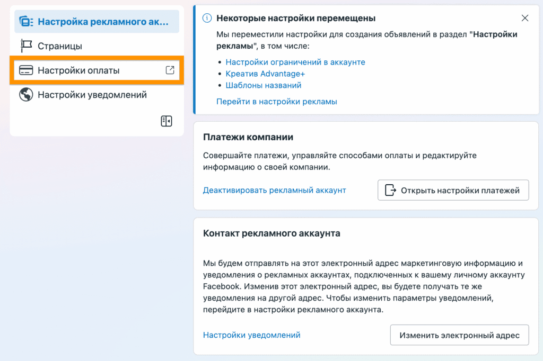Click the flag icon next to Страницы
543x361 pixels.
click(x=26, y=46)
